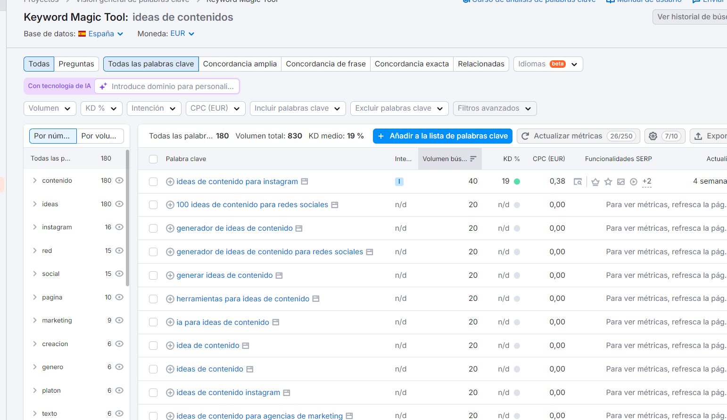
Task: Click plus icon beside 'ia para ideas de contenido'
Action: point(170,323)
